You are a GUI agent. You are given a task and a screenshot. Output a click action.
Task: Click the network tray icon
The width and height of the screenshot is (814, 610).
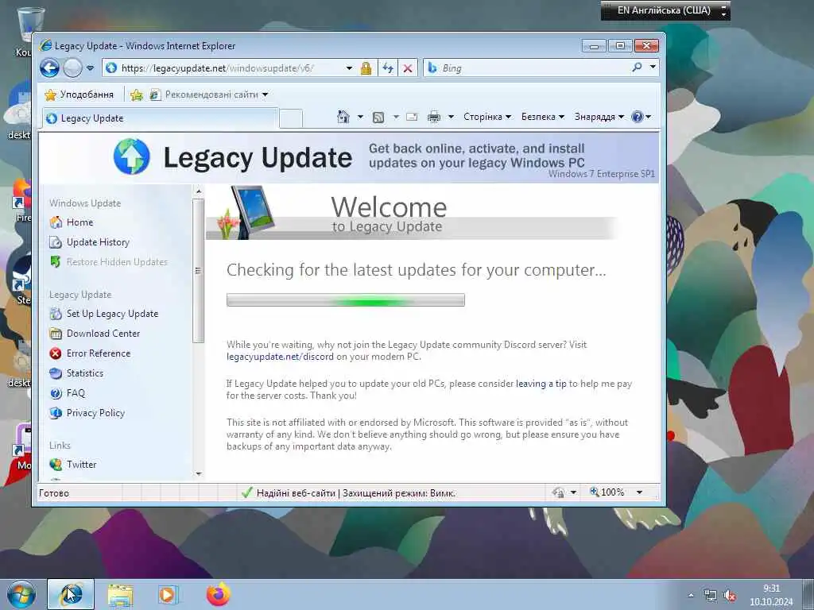click(x=710, y=596)
